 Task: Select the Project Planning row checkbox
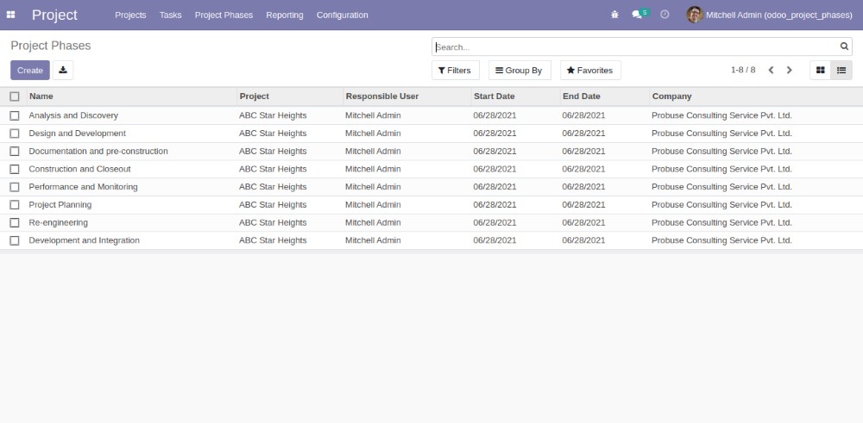coord(15,205)
